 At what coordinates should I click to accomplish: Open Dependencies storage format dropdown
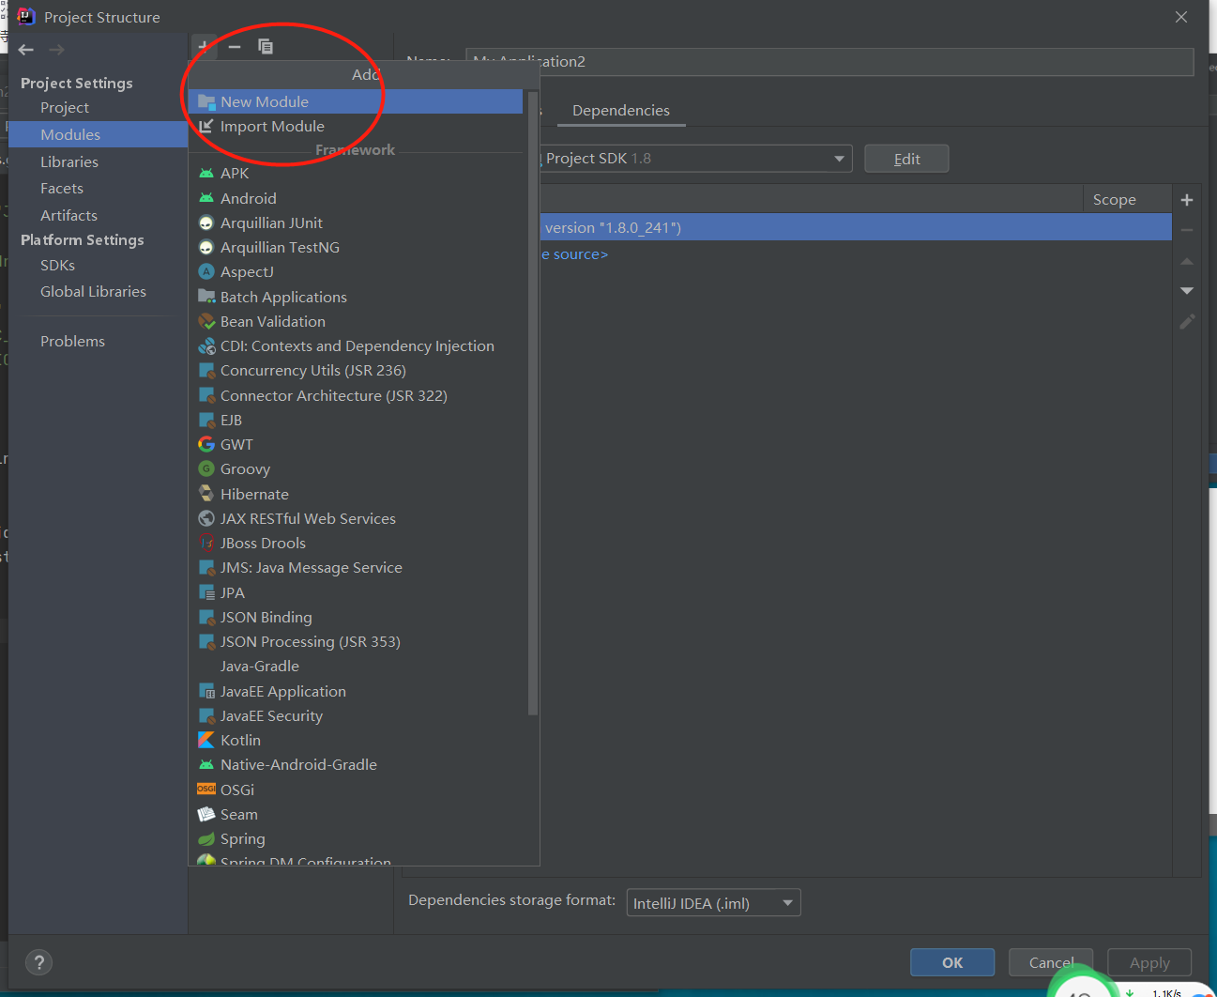click(713, 903)
